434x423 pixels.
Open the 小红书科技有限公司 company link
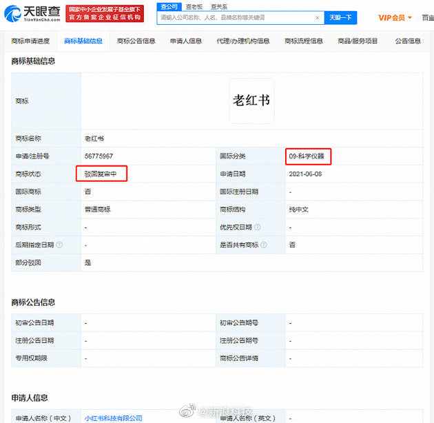tap(113, 418)
